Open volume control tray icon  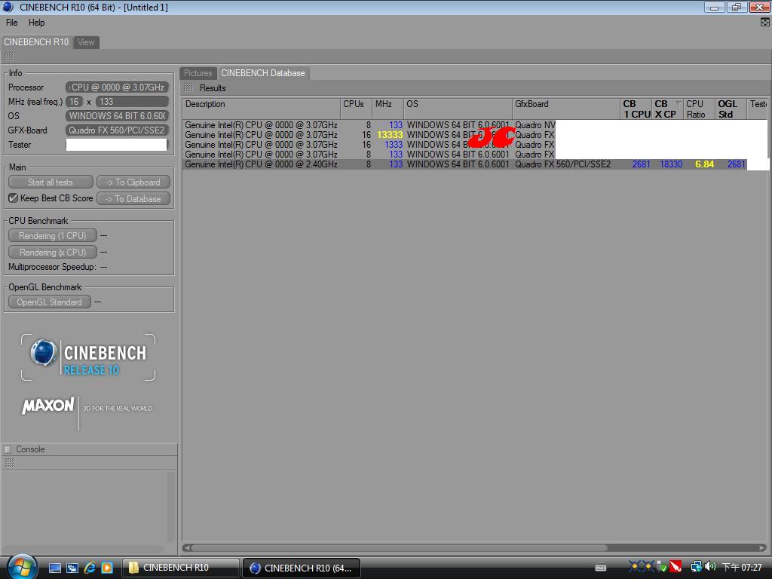710,567
